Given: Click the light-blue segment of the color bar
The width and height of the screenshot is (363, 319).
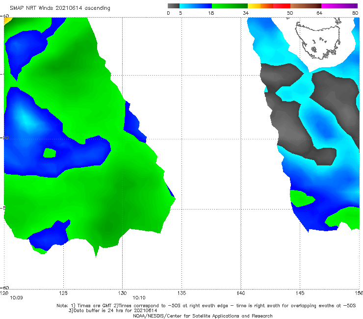Looking at the screenshot, I should coord(196,6).
